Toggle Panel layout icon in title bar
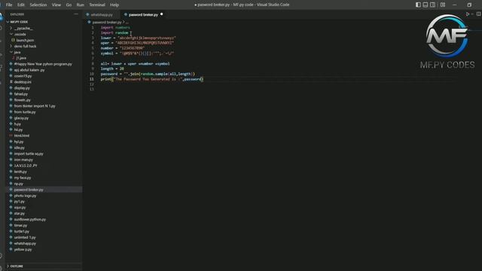 [425, 5]
